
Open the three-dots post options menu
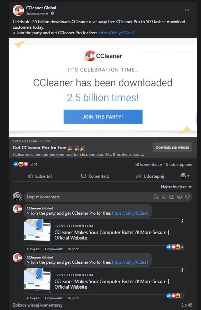click(187, 10)
